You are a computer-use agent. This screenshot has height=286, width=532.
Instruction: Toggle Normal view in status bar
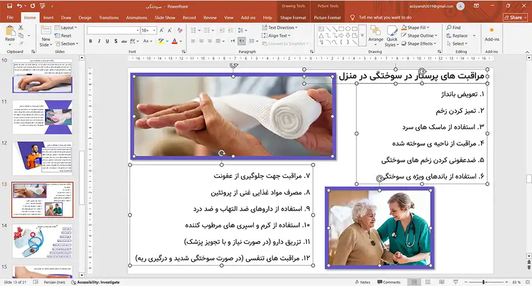coord(415,282)
